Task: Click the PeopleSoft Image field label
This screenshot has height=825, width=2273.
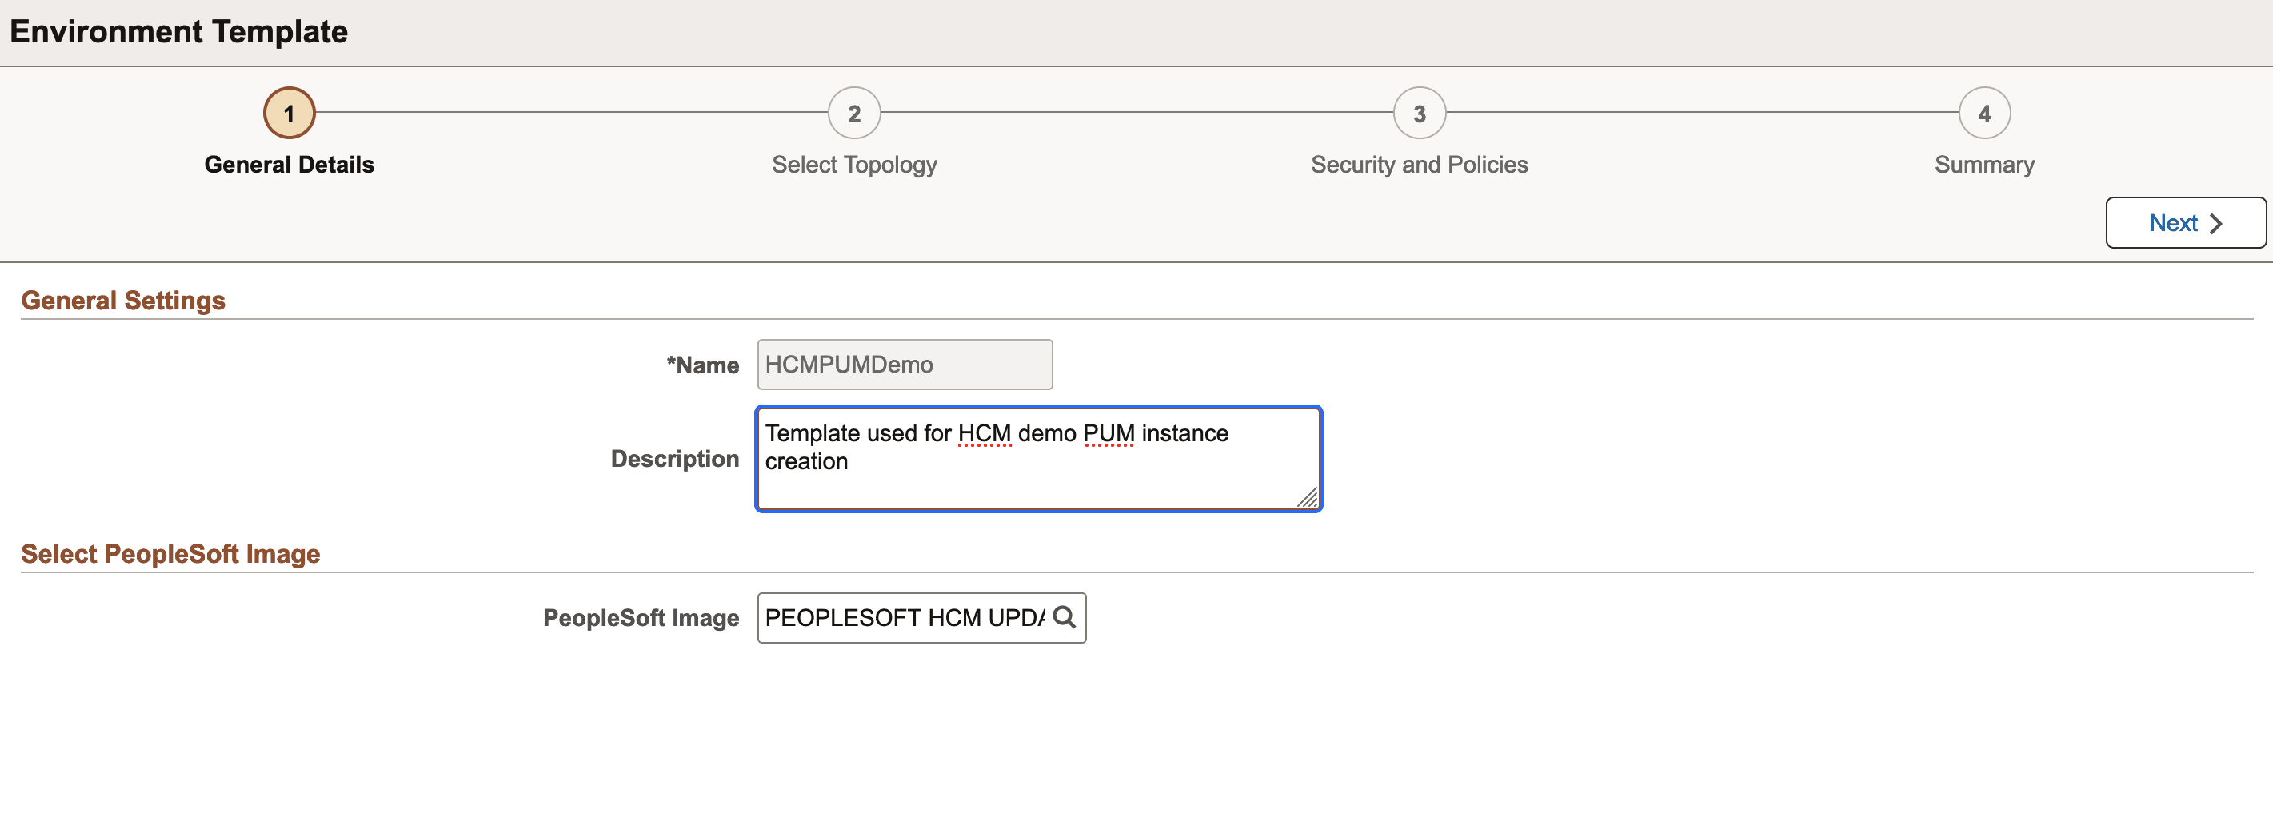Action: tap(641, 618)
